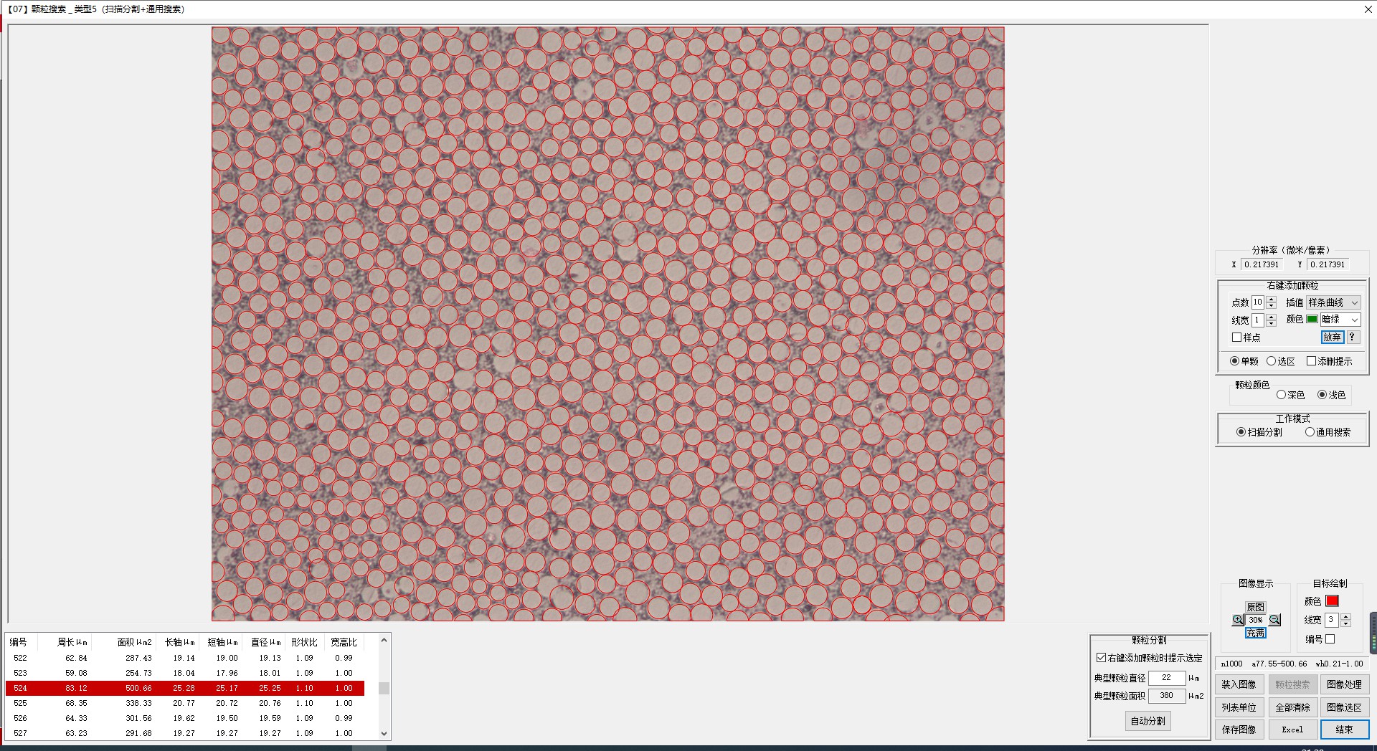Select the 单颗 radio button
This screenshot has width=1377, height=751.
point(1234,361)
